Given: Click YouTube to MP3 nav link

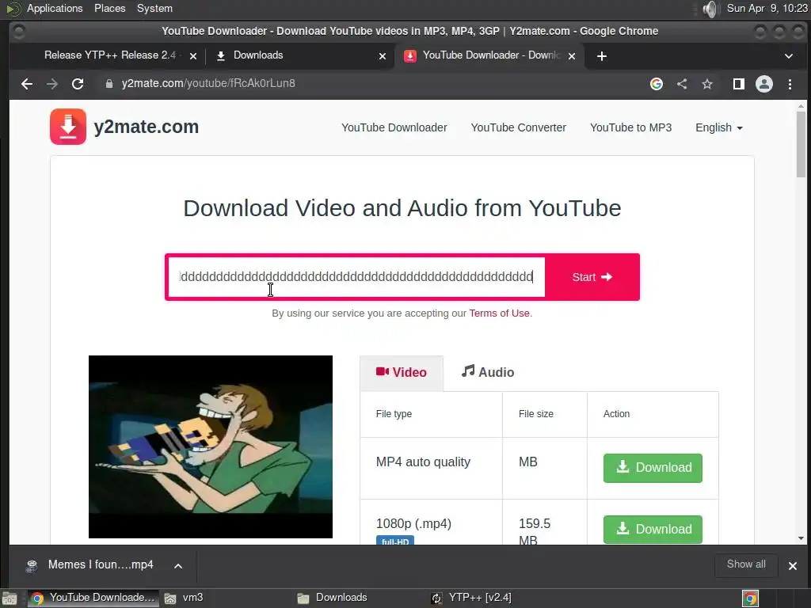Looking at the screenshot, I should 630,127.
